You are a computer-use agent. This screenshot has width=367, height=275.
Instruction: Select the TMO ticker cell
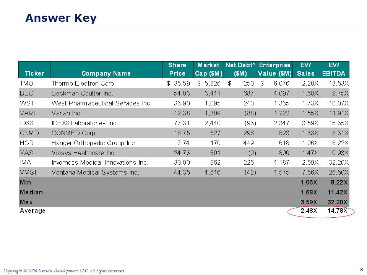[26, 84]
